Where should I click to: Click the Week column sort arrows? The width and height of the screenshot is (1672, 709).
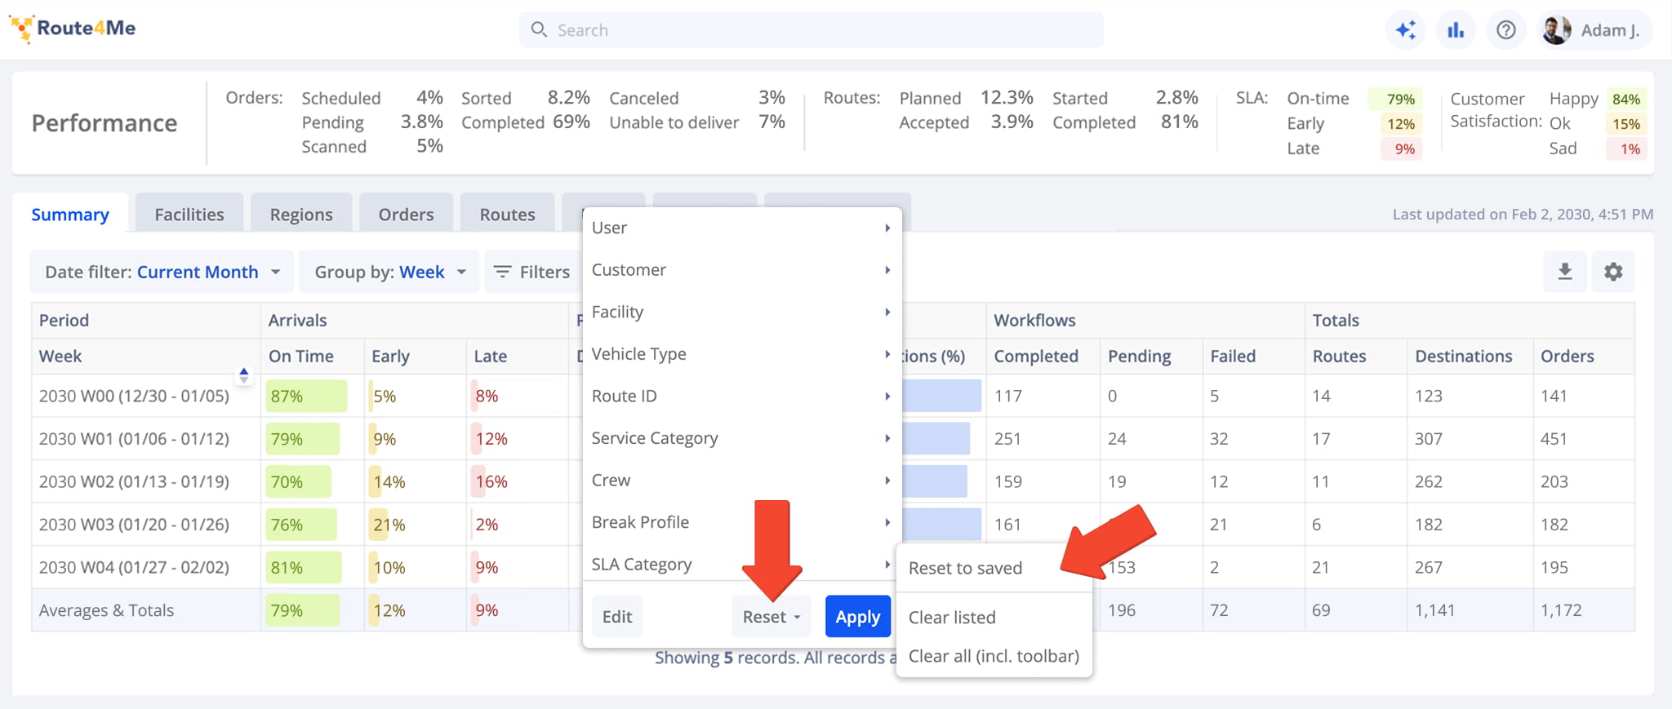click(x=243, y=375)
